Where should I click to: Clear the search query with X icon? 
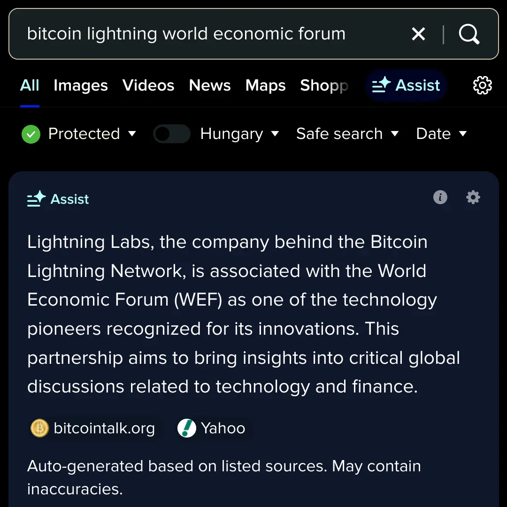pyautogui.click(x=418, y=34)
